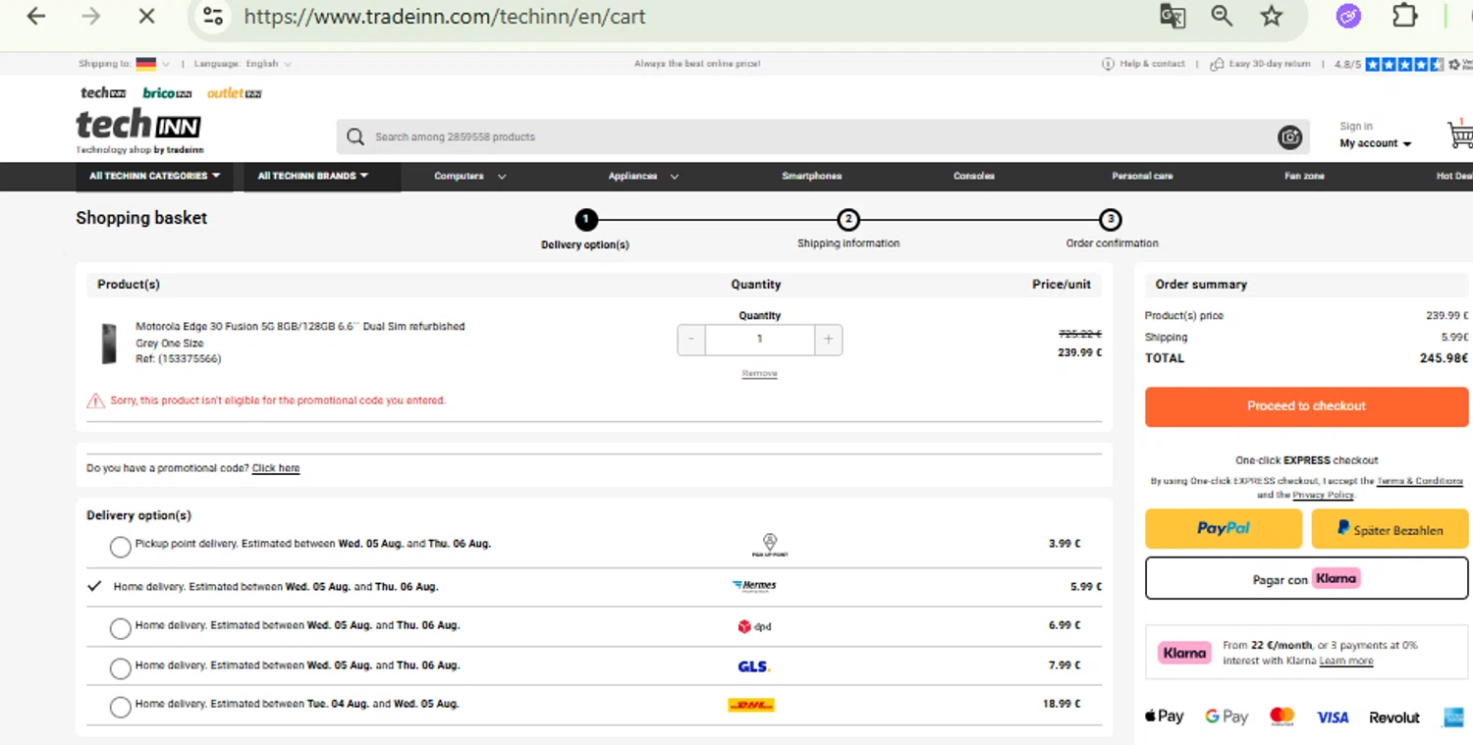Open the Help & contact link
Image resolution: width=1473 pixels, height=745 pixels.
click(x=1153, y=64)
